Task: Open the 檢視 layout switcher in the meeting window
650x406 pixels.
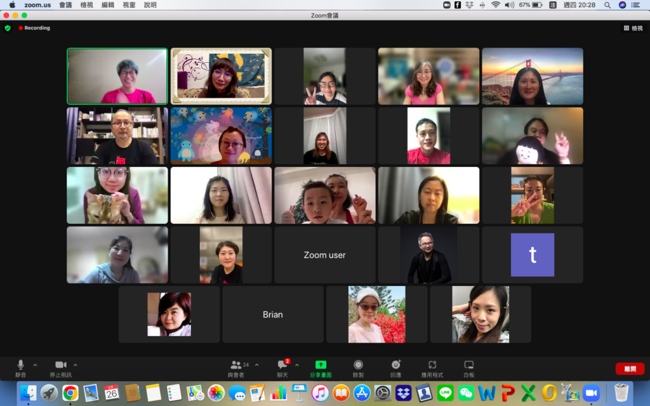Action: 633,28
